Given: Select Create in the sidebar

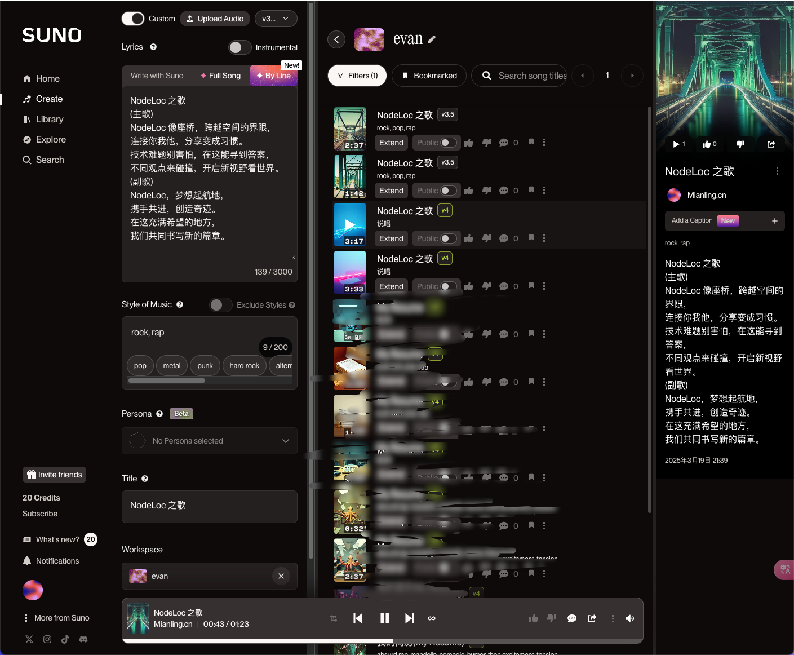Looking at the screenshot, I should [x=43, y=99].
